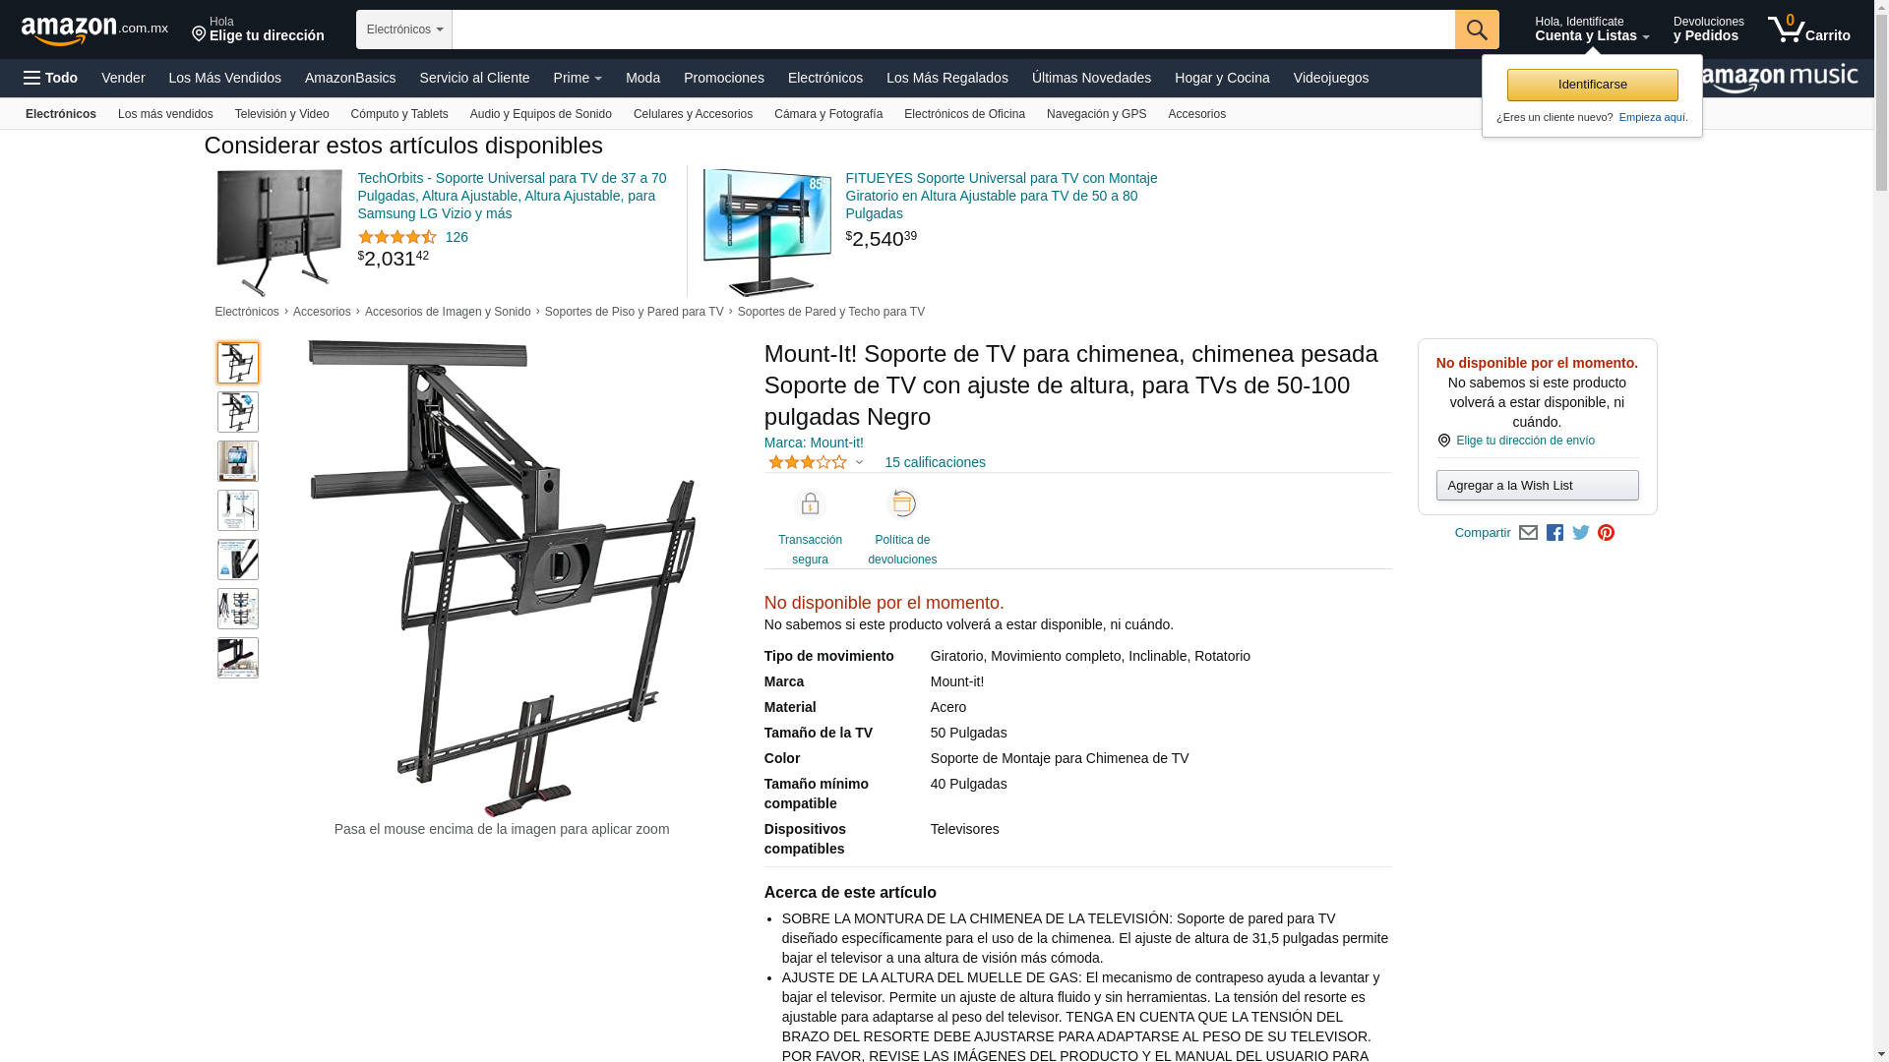Go to Amazon.com.mx home logo
The height and width of the screenshot is (1062, 1889).
tap(94, 30)
